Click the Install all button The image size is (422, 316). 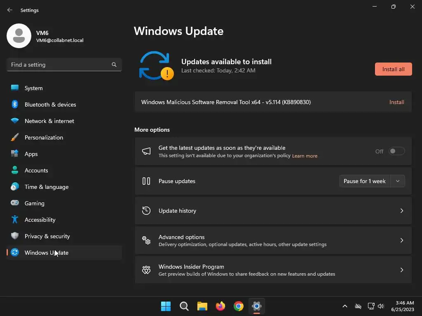click(x=393, y=69)
